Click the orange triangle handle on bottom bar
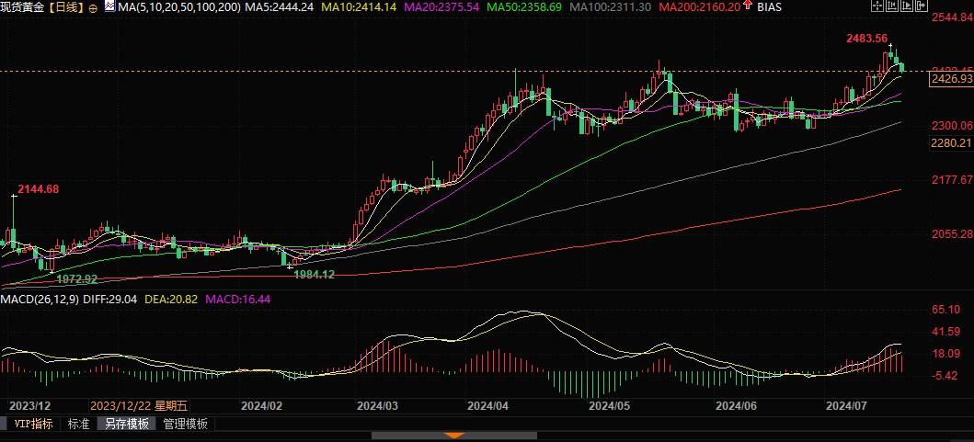The image size is (974, 442). pyautogui.click(x=453, y=436)
